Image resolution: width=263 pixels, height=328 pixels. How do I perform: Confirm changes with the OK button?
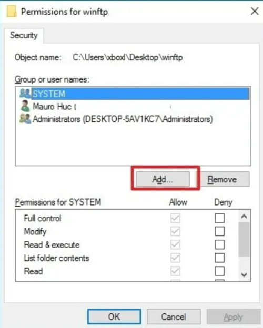[114, 317]
